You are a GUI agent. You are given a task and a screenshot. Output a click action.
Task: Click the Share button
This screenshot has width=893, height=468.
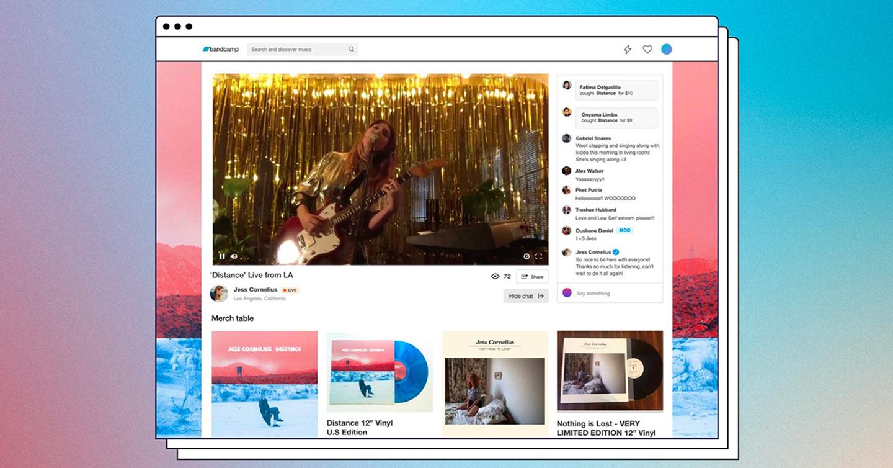pos(532,277)
